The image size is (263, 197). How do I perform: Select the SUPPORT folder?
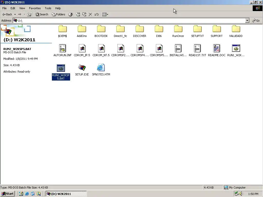point(217,32)
